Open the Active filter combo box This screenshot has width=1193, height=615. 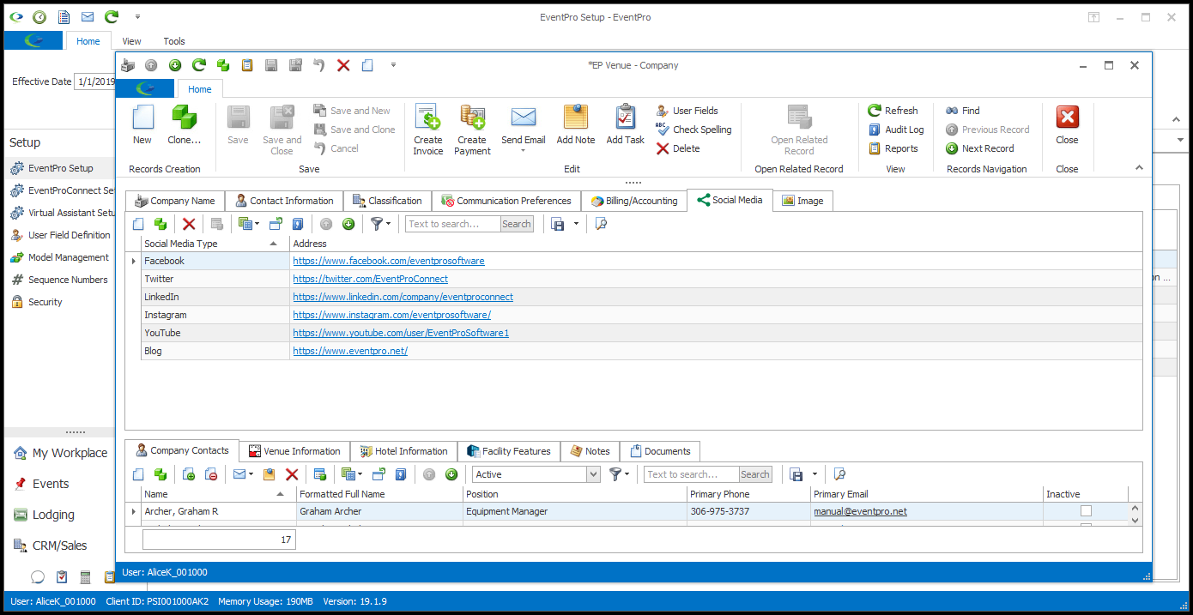coord(593,474)
